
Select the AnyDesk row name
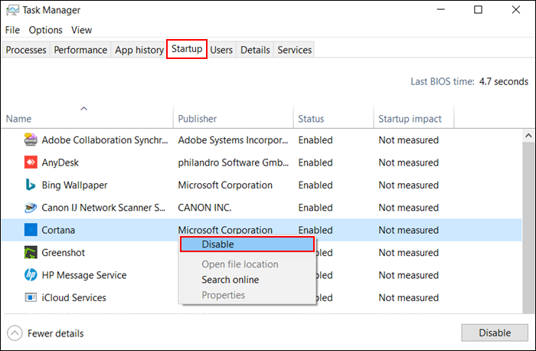click(x=60, y=162)
